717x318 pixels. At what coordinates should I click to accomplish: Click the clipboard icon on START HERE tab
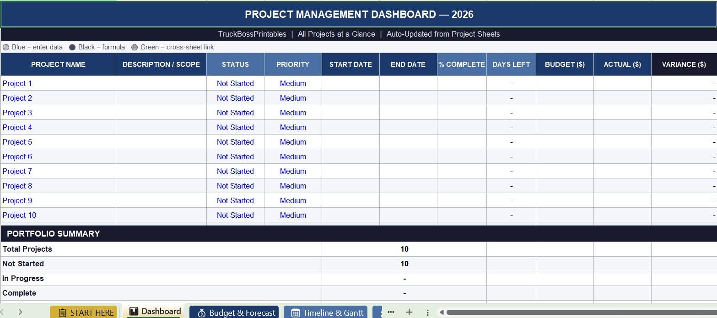click(x=63, y=313)
